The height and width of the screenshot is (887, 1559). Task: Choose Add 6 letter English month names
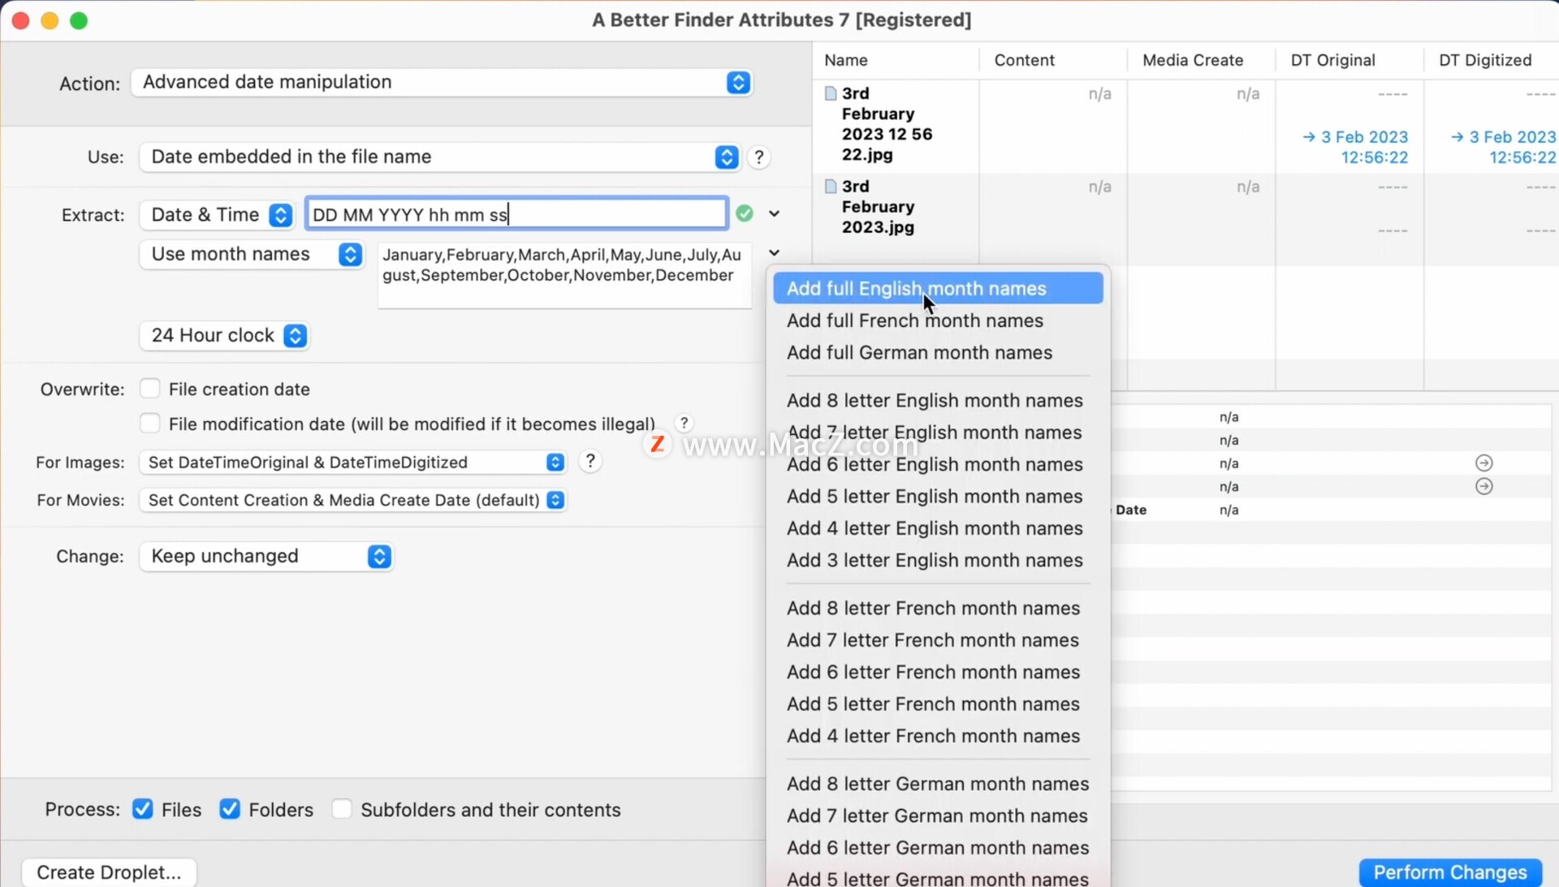click(938, 464)
